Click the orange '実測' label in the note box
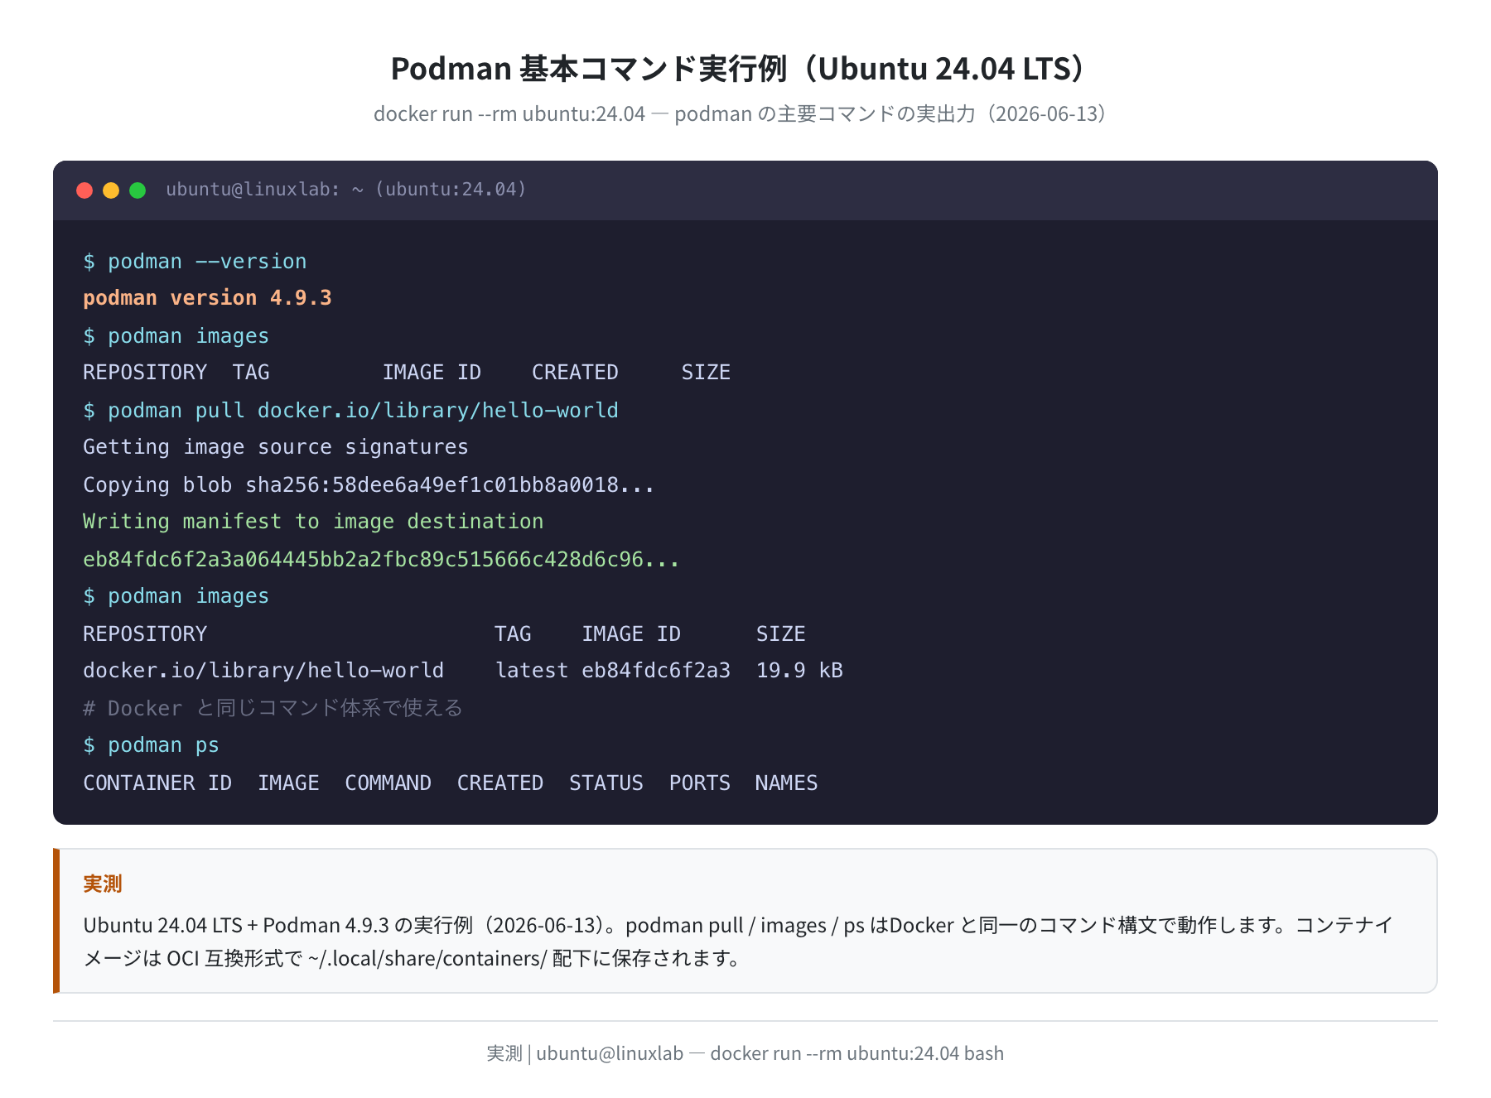 point(103,884)
